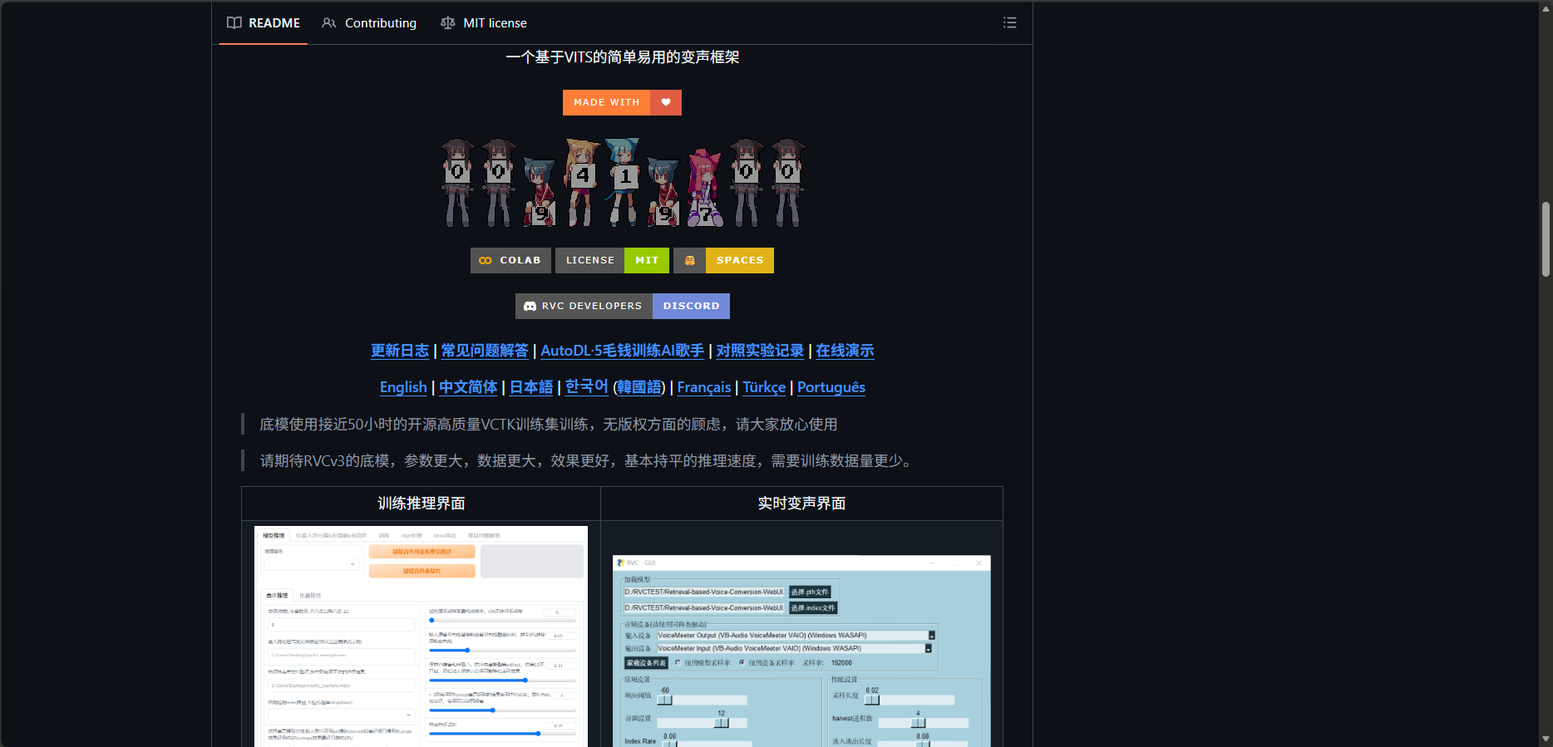This screenshot has height=747, width=1553.
Task: Click the 实时变声界面 table header
Action: tap(801, 504)
